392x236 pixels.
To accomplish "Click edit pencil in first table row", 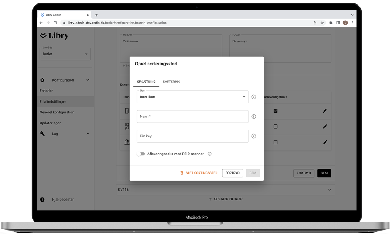I will [x=325, y=111].
